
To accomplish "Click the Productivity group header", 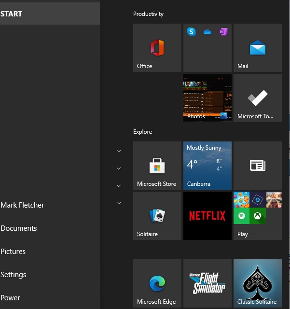I will [x=148, y=14].
